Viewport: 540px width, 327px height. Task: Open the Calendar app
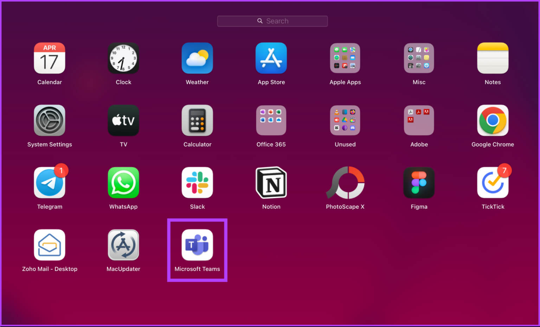50,58
